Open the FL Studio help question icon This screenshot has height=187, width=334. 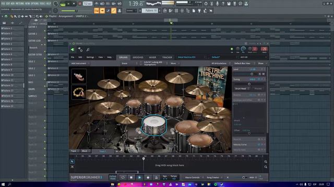tap(223, 4)
